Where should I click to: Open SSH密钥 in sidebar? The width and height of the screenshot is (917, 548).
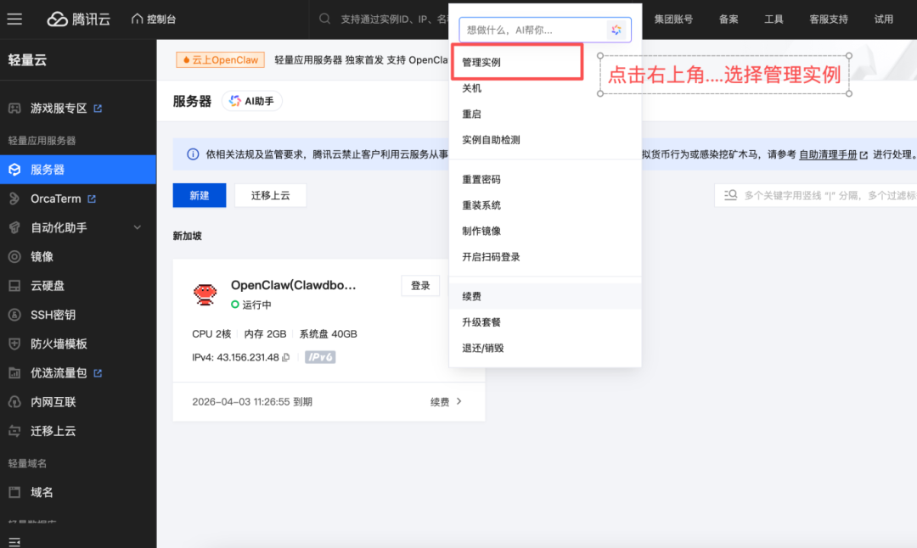(78, 315)
